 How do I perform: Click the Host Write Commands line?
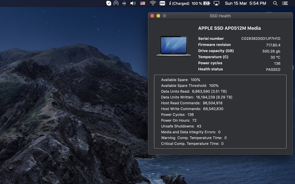click(x=192, y=109)
